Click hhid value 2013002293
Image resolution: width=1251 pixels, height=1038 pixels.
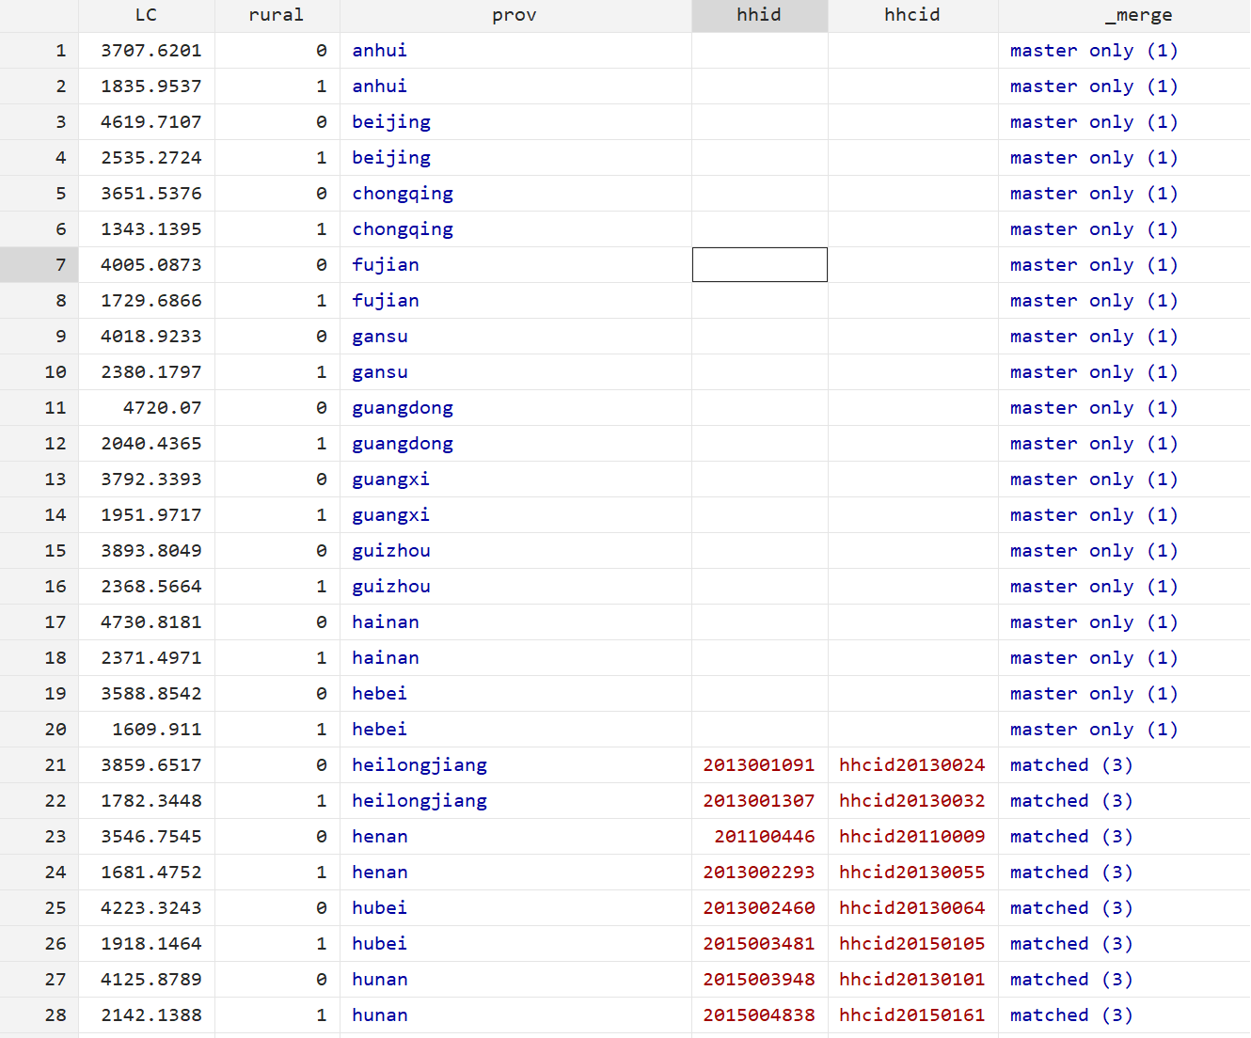(759, 873)
